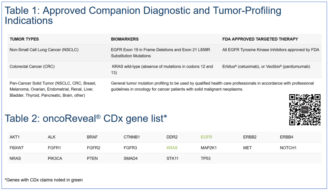Click the PIK3CA gene cell
Viewport: 329px width, 190px height.
(55, 159)
